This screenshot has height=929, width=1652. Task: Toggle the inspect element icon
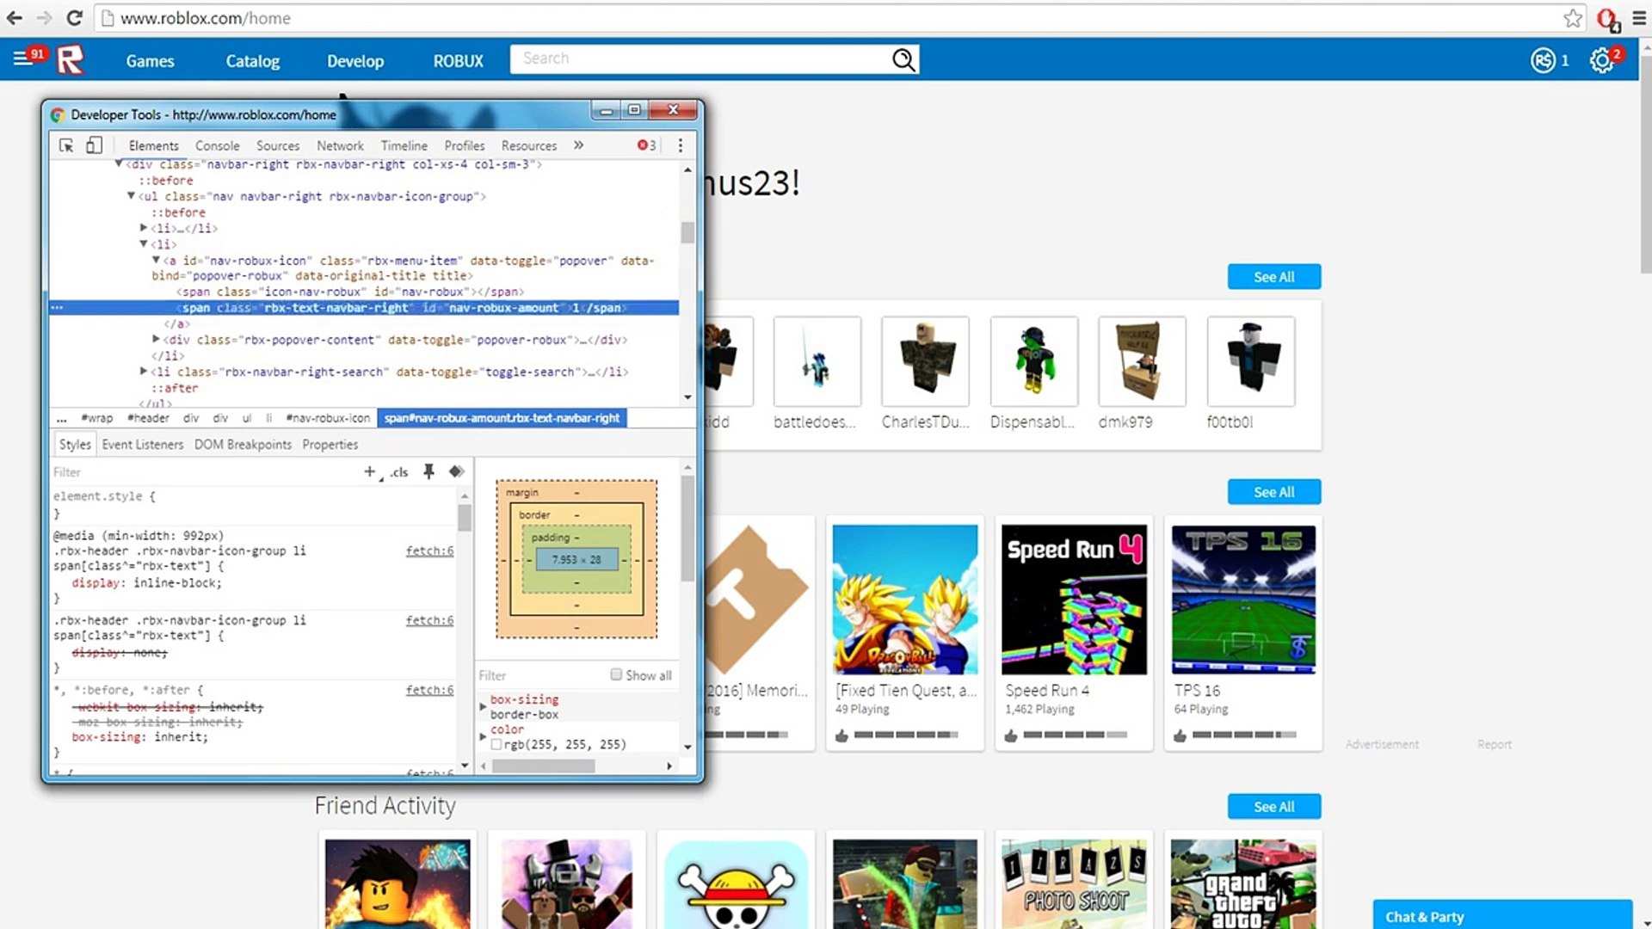(65, 145)
